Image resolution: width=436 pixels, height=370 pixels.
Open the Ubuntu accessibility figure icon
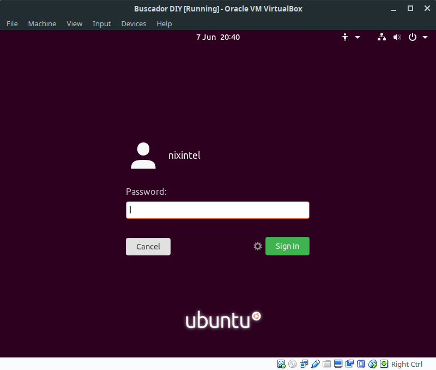345,37
